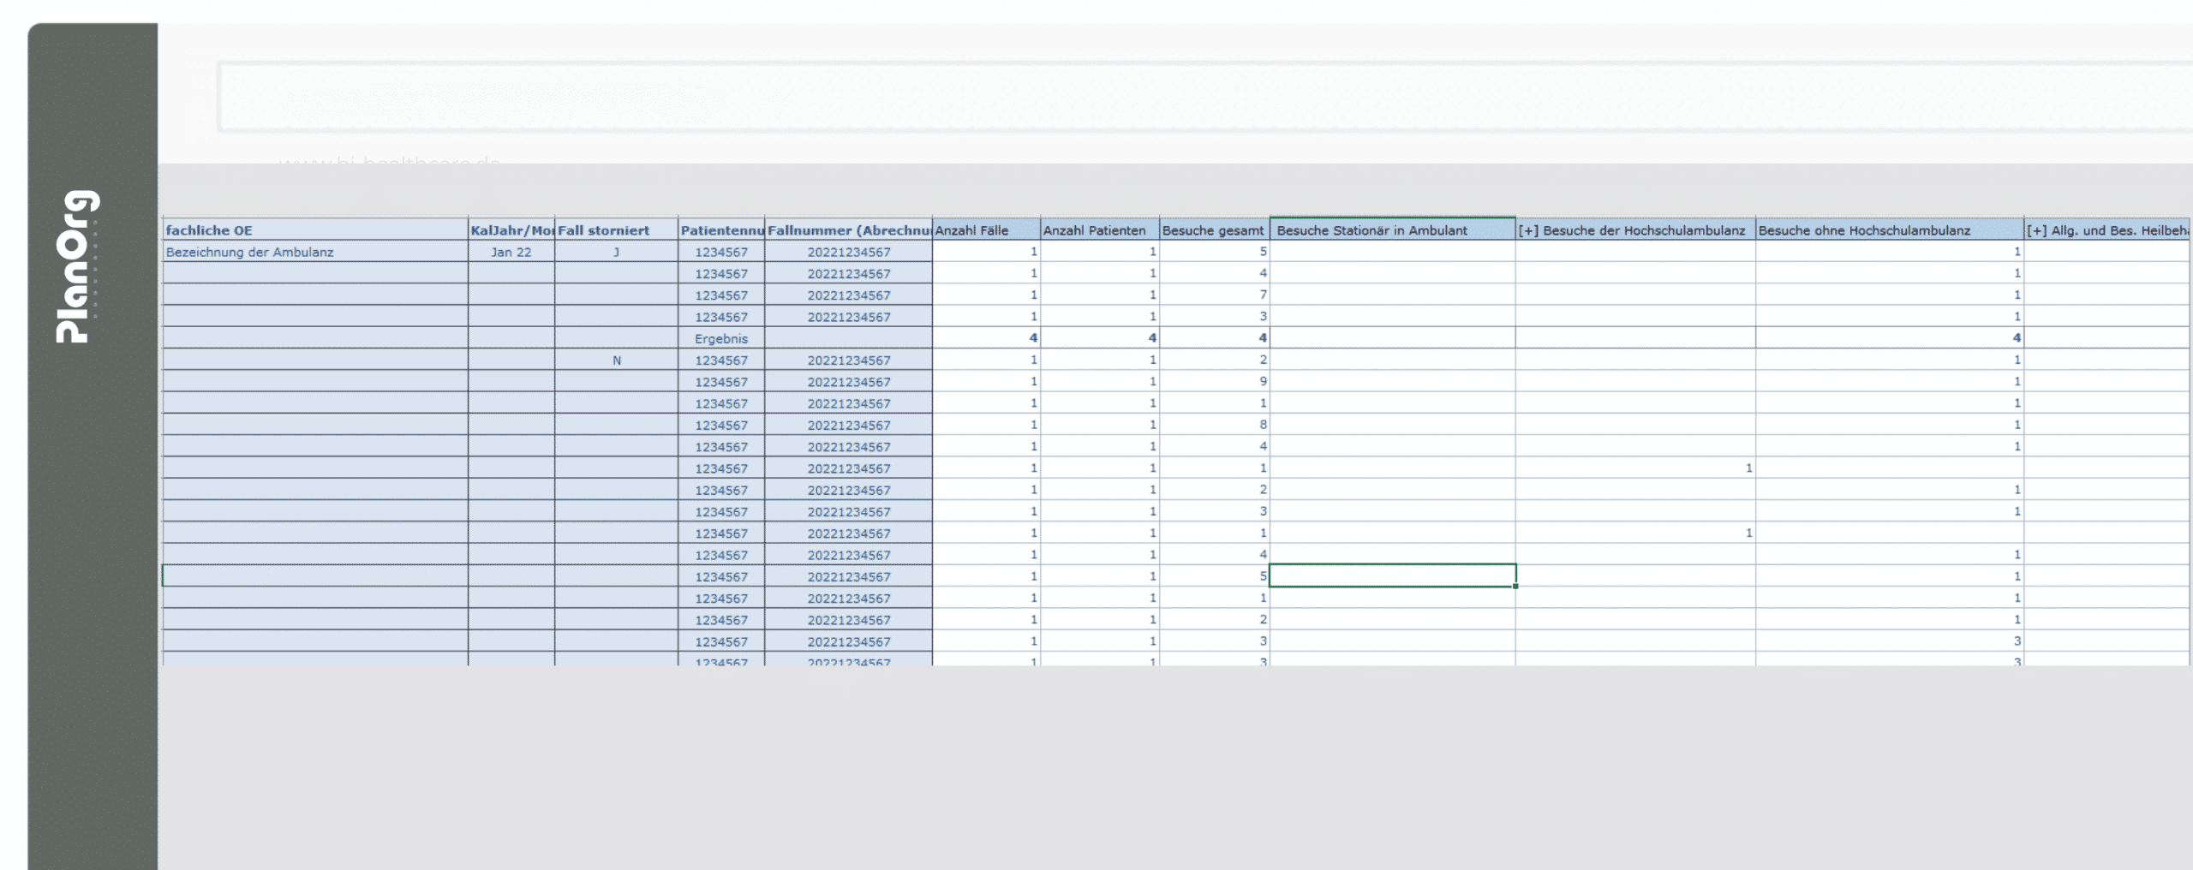2193x870 pixels.
Task: Select the 'Anzahl Patienten' column header
Action: tap(1100, 229)
